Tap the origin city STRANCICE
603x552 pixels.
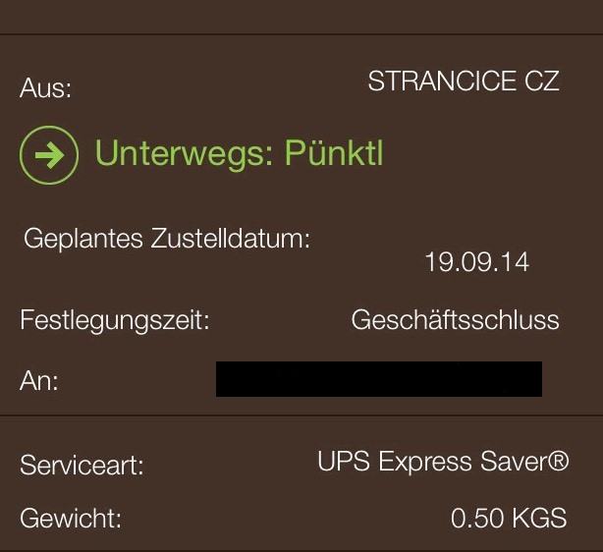[442, 82]
